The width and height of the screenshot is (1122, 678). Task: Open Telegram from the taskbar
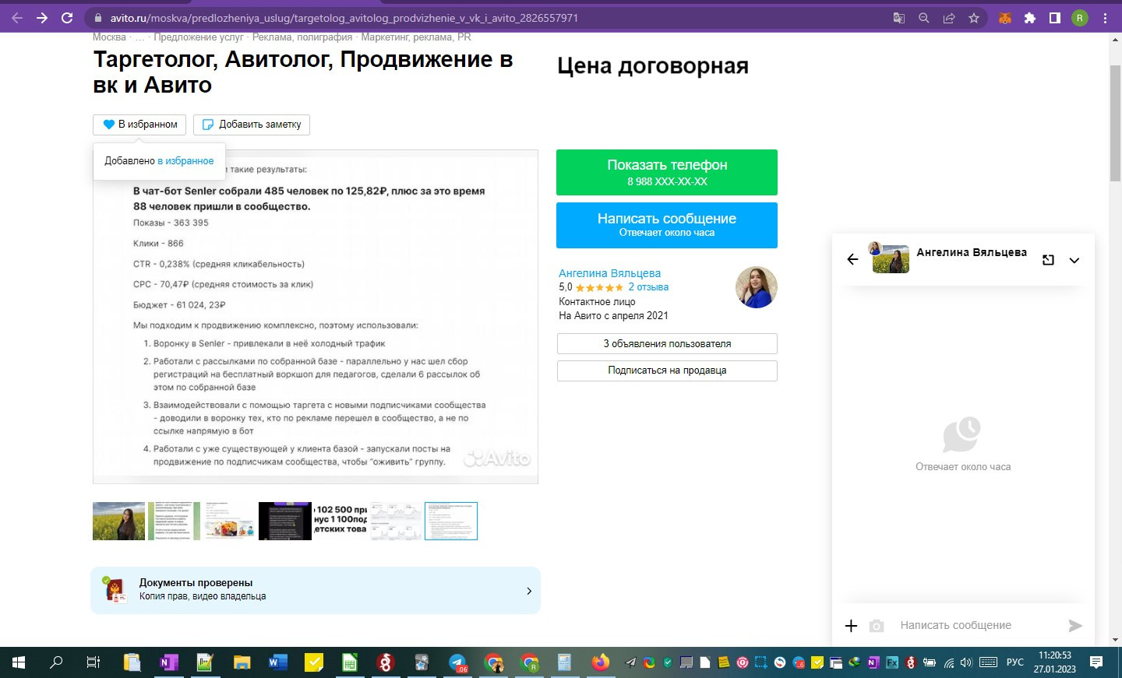(x=458, y=662)
